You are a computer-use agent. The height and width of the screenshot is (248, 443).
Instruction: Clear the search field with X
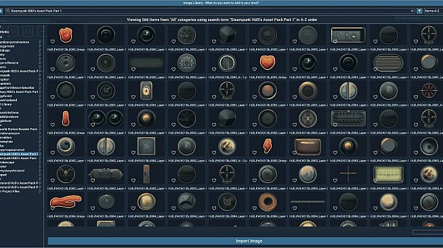tap(412, 11)
